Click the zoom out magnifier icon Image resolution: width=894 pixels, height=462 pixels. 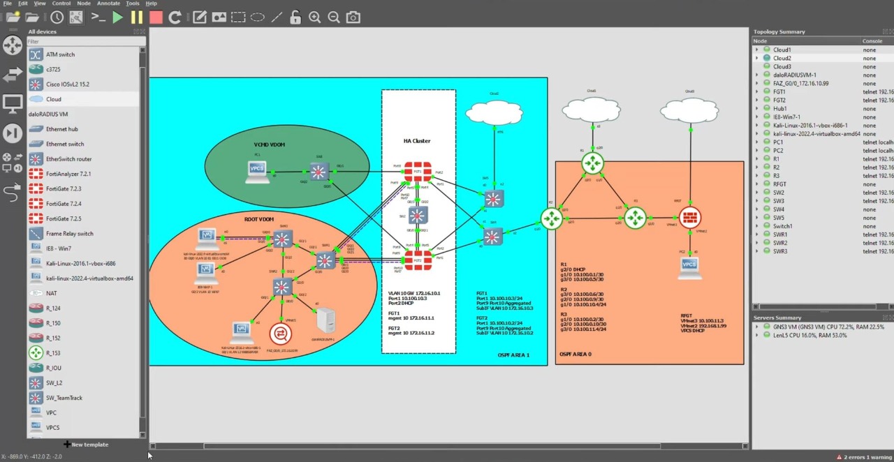coord(334,17)
